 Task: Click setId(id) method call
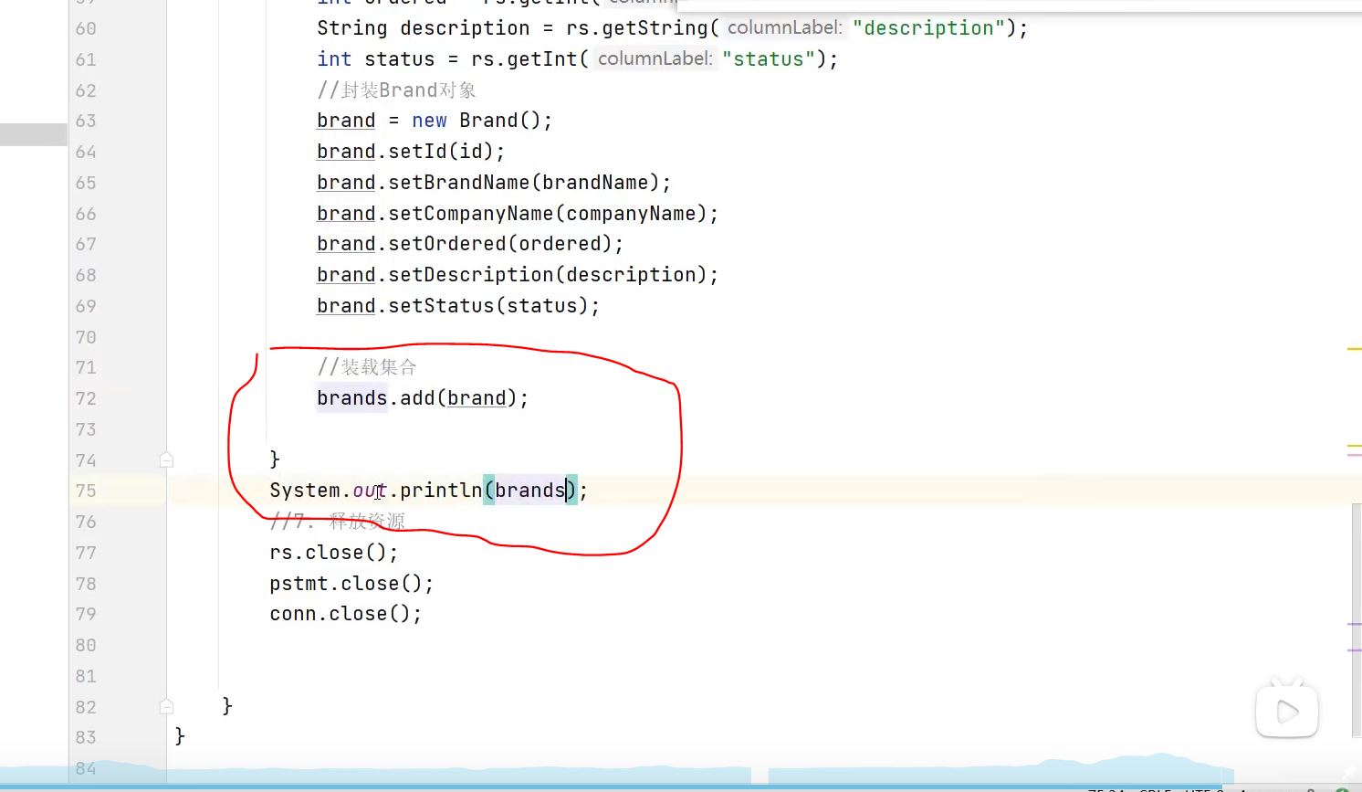point(441,152)
